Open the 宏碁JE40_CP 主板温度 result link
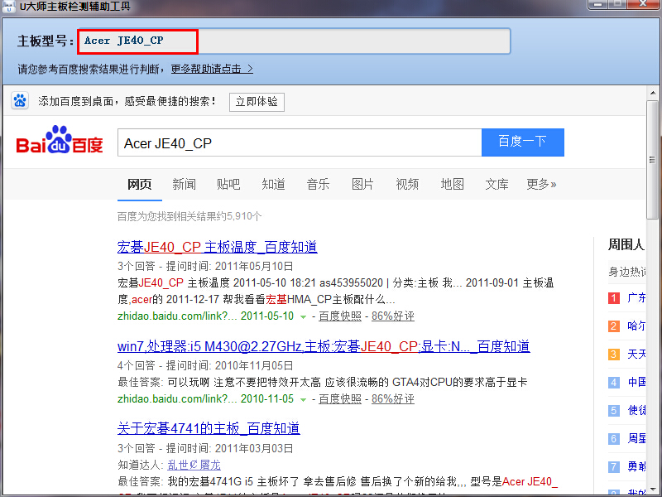The width and height of the screenshot is (662, 497). point(217,247)
